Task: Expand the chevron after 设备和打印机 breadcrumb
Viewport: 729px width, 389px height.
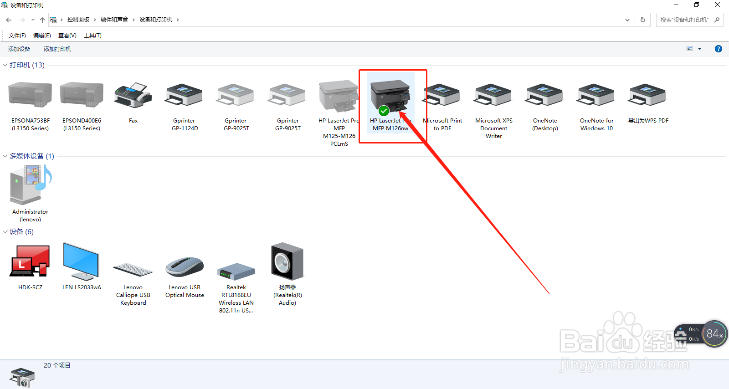Action: (178, 20)
